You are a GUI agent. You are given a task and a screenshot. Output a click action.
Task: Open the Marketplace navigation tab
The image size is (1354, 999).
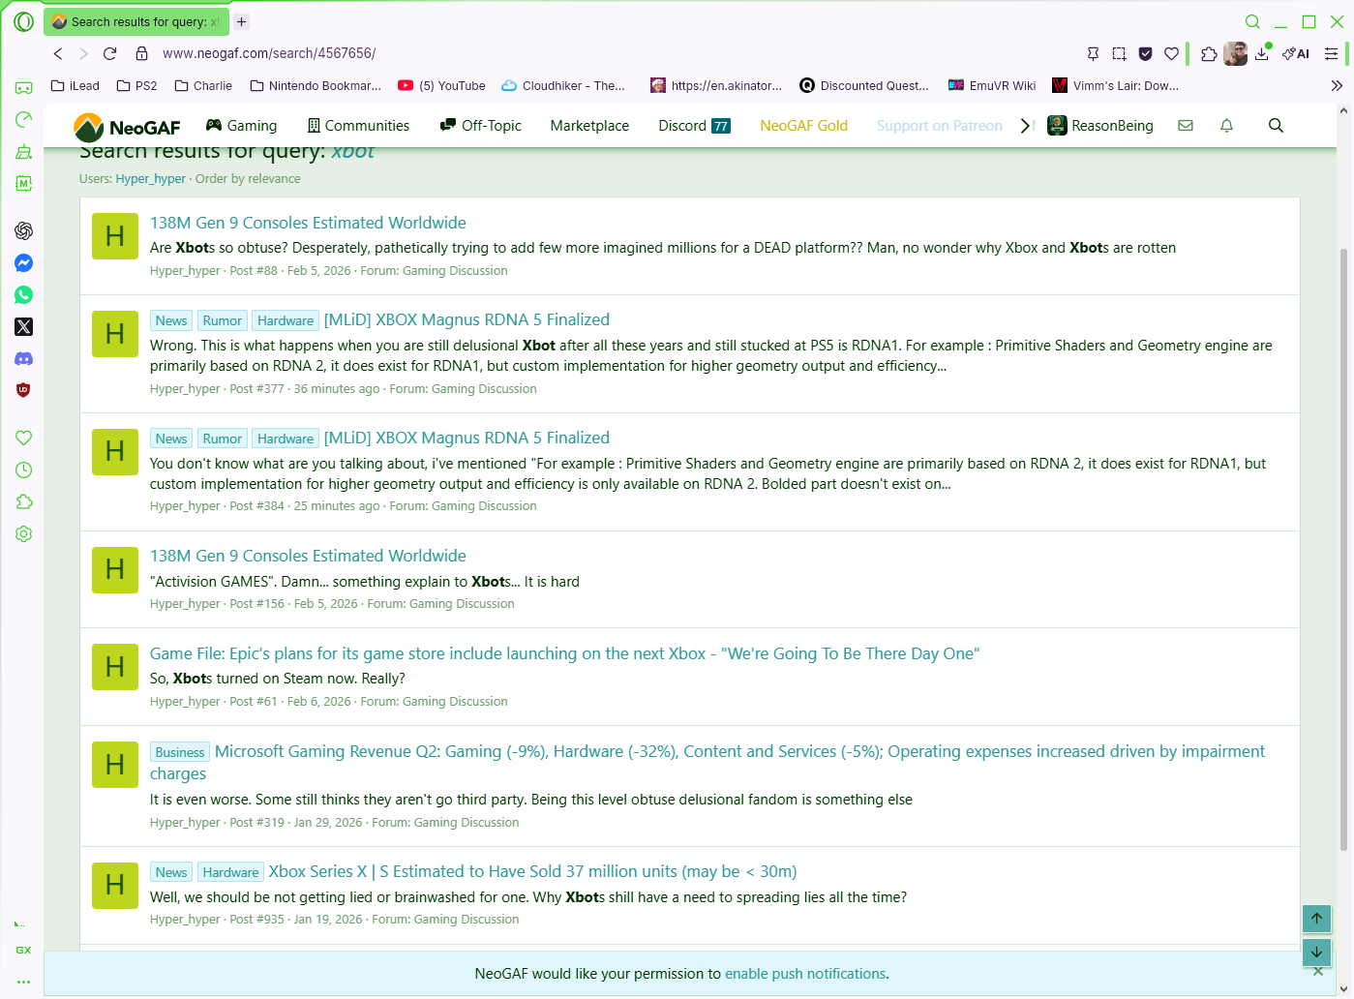click(589, 126)
